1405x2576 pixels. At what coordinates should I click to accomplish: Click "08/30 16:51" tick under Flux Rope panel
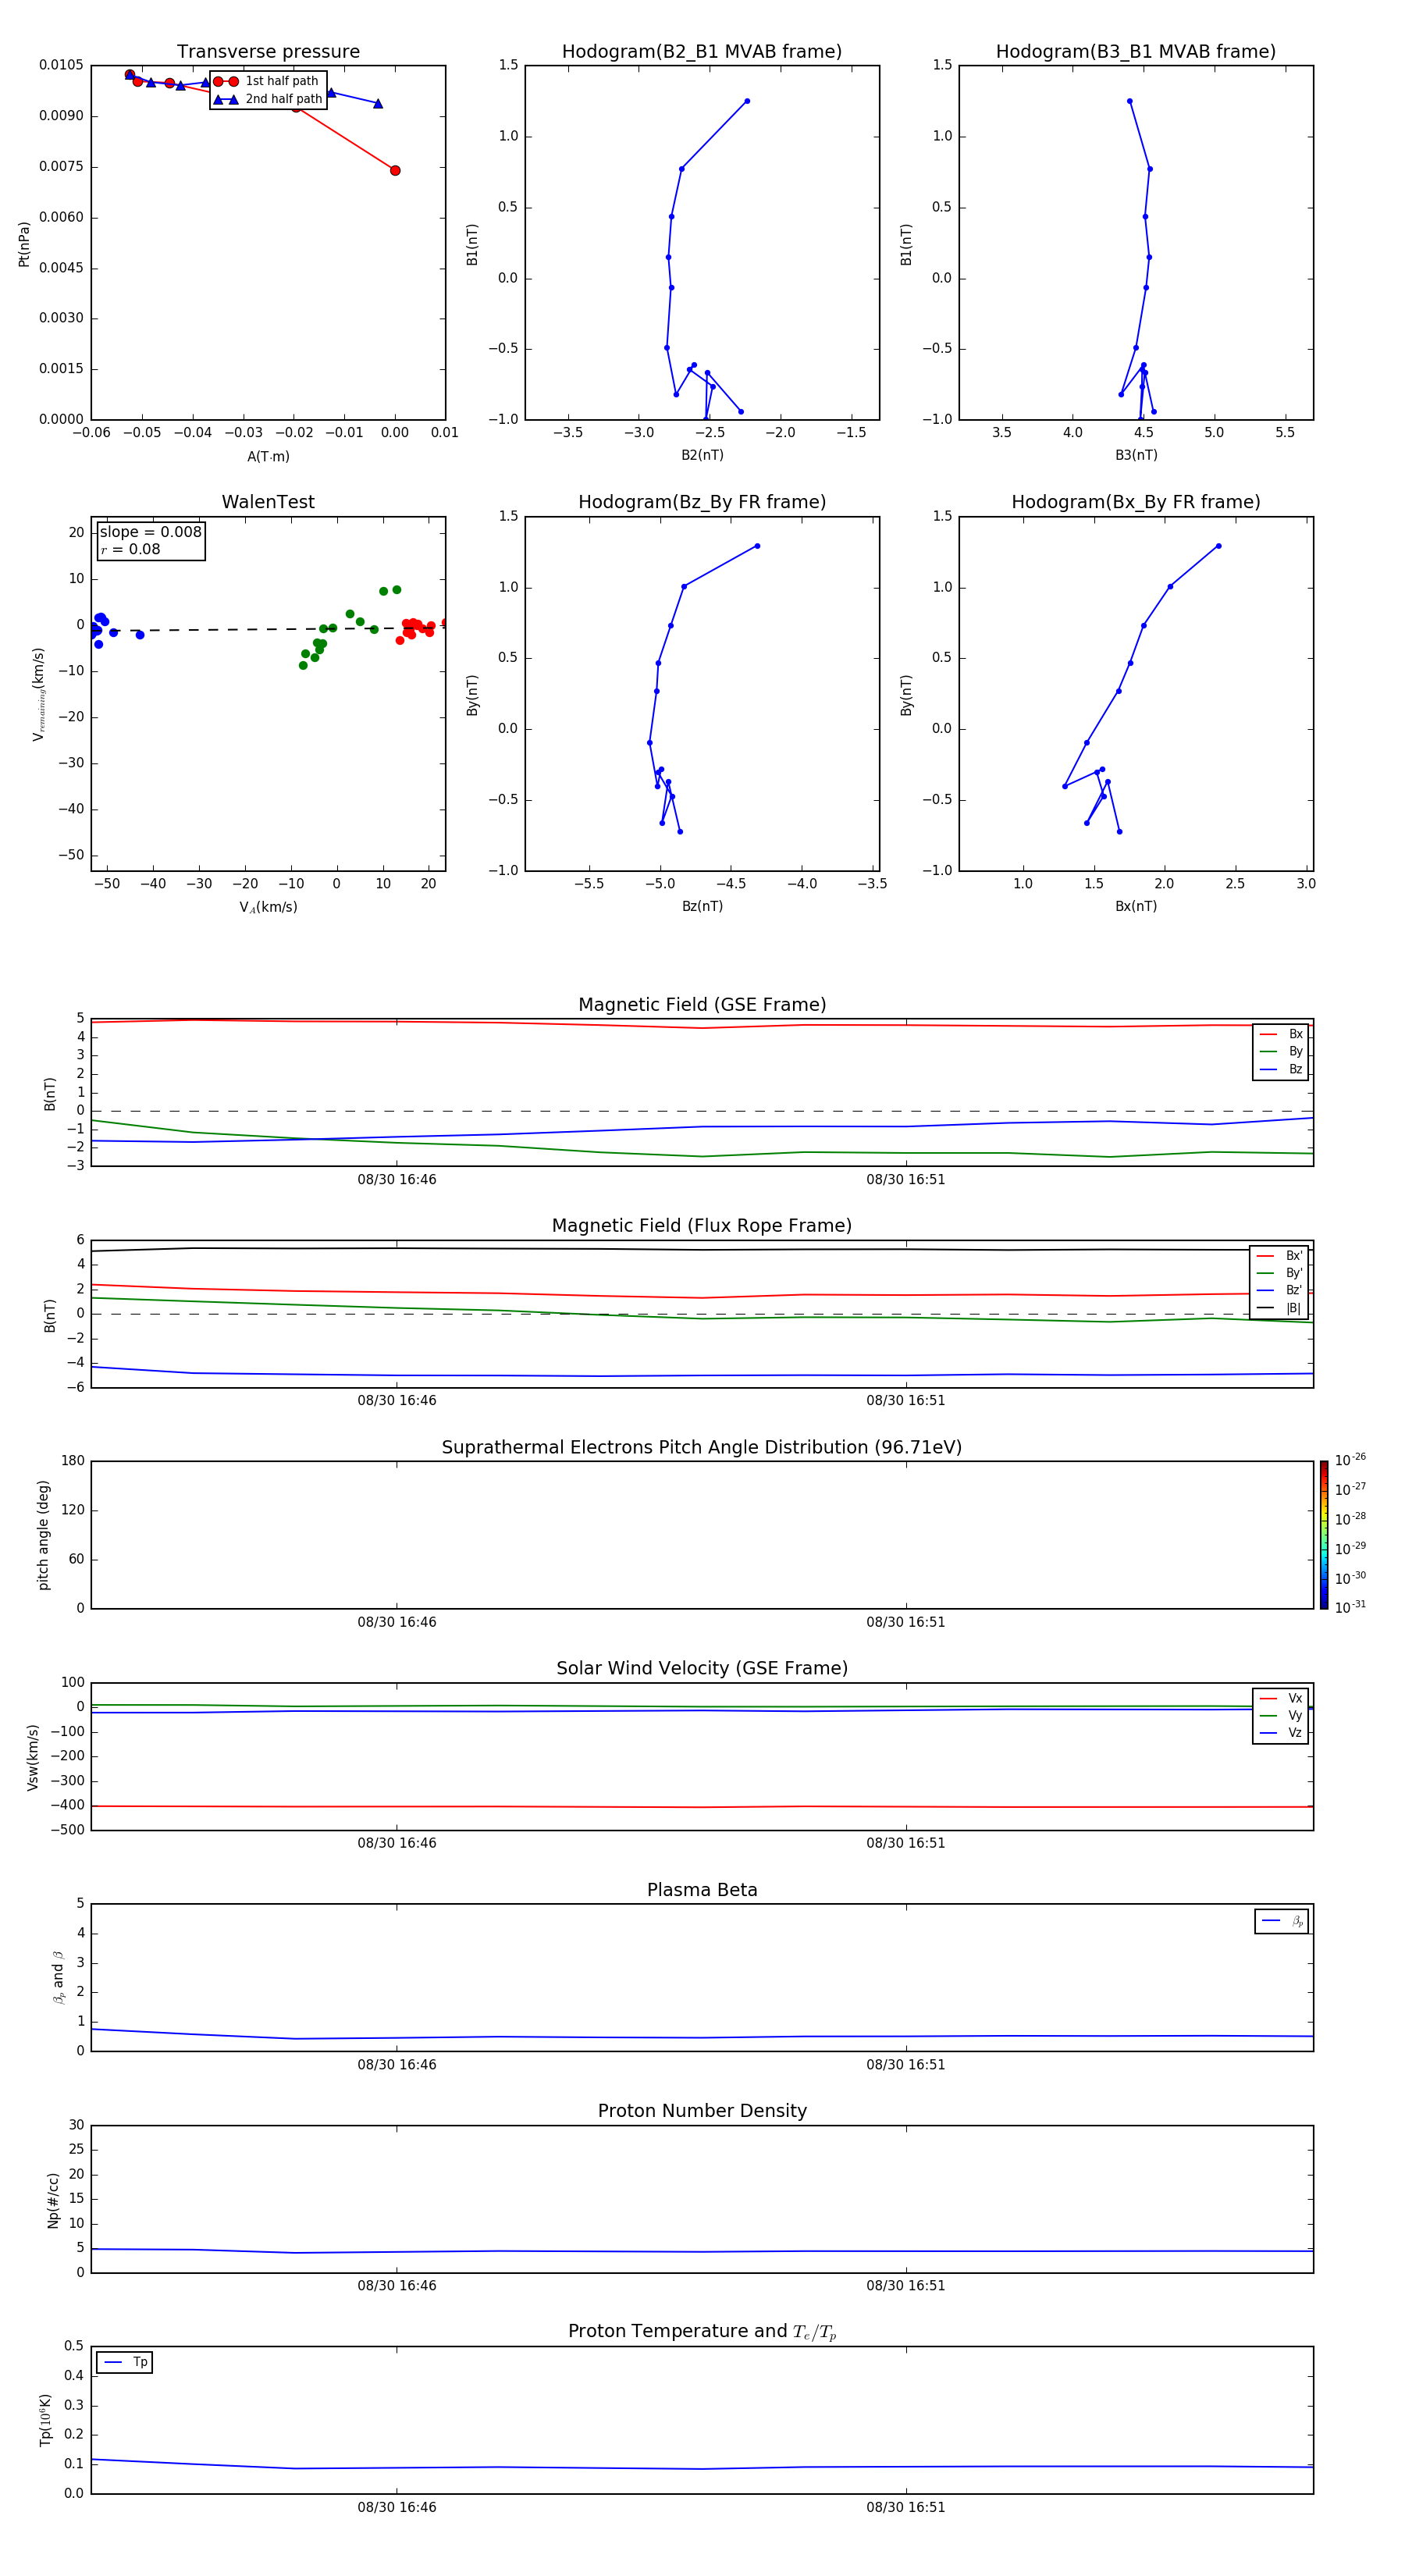point(906,1401)
